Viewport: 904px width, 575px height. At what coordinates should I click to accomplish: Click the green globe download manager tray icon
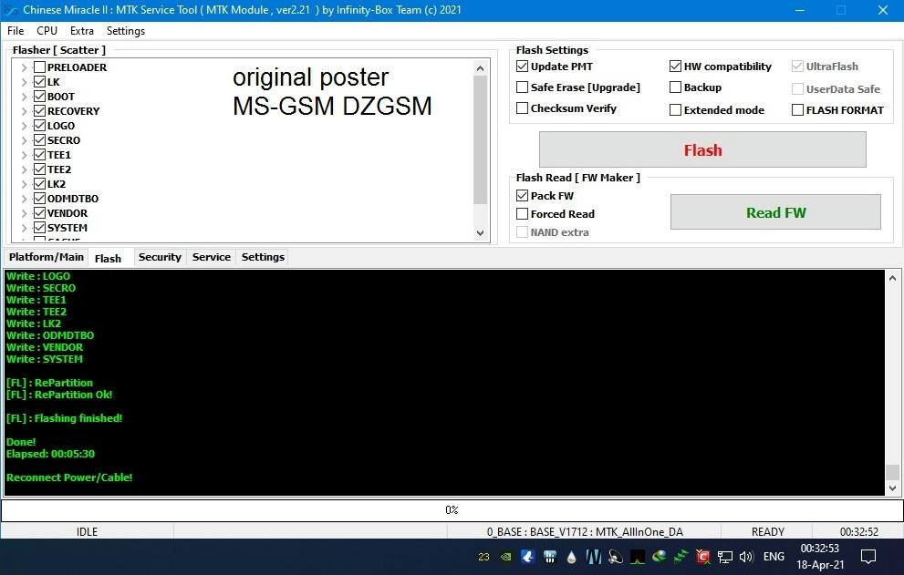pos(659,557)
